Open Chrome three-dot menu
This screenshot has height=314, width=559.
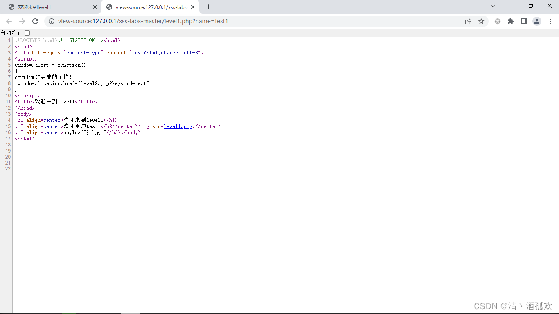click(550, 21)
